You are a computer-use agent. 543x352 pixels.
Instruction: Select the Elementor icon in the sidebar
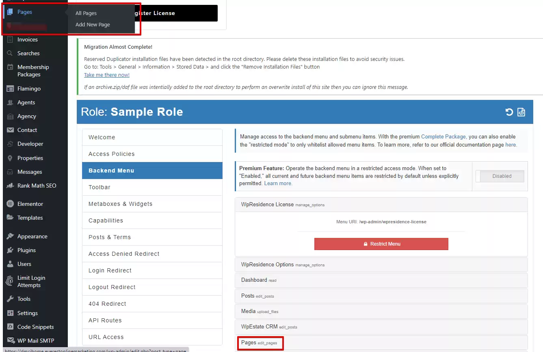[10, 203]
